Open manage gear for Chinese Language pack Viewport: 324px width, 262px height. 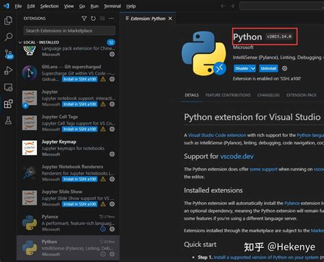(x=112, y=54)
